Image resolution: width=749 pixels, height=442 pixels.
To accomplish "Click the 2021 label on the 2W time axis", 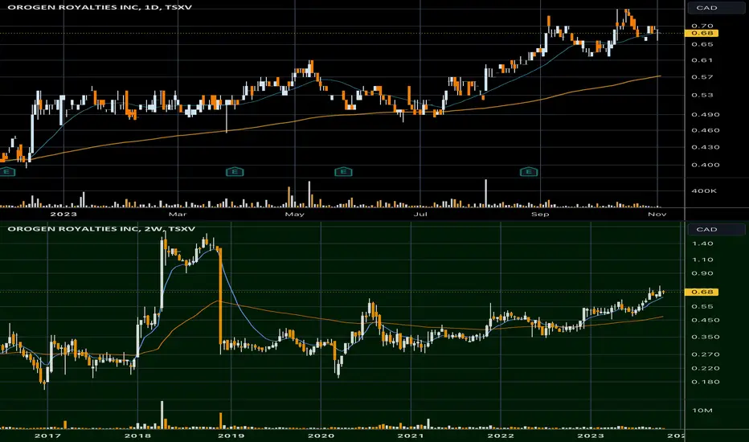I will click(x=411, y=436).
